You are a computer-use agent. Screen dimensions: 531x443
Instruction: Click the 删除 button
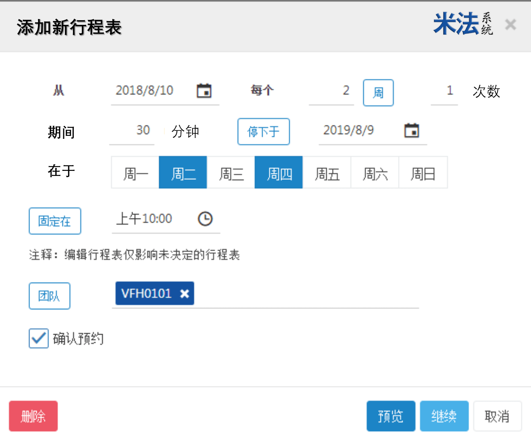(x=33, y=416)
